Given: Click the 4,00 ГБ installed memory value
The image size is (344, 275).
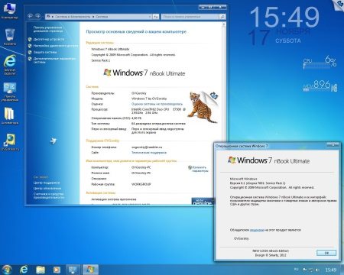Looking at the screenshot, I should pyautogui.click(x=136, y=118).
